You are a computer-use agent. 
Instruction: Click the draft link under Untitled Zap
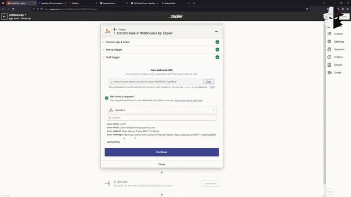(11, 19)
